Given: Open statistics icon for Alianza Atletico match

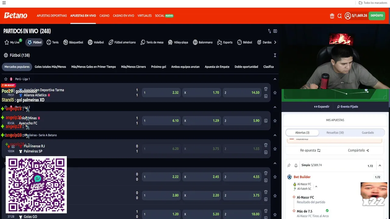Looking at the screenshot, I should click(266, 96).
